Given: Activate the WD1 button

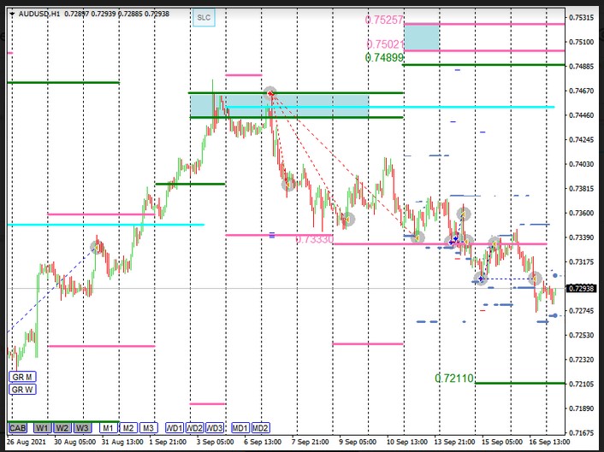Looking at the screenshot, I should [175, 427].
